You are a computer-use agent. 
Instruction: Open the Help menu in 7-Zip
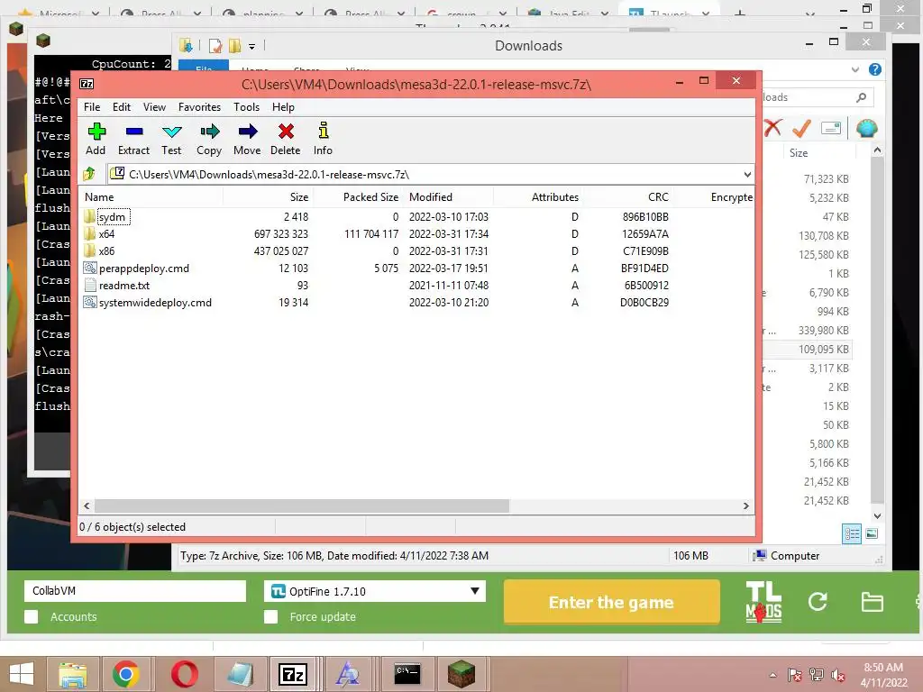click(283, 107)
